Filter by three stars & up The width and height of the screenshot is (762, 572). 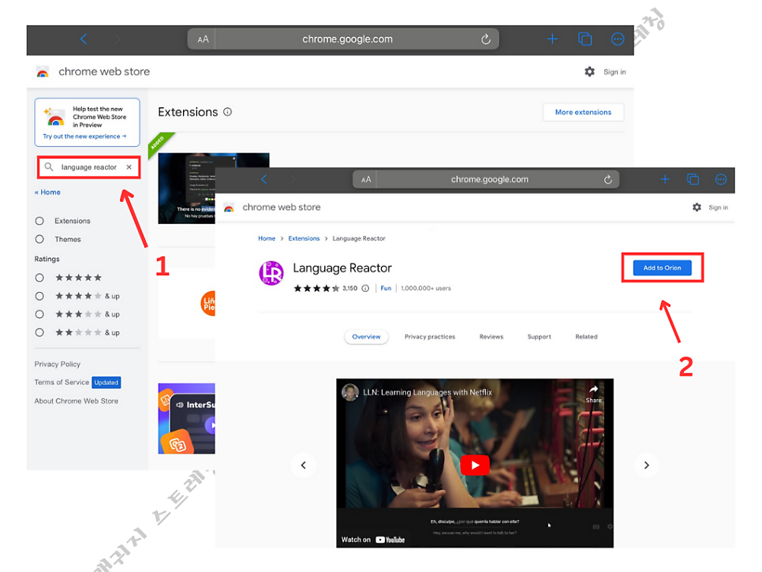click(x=40, y=315)
